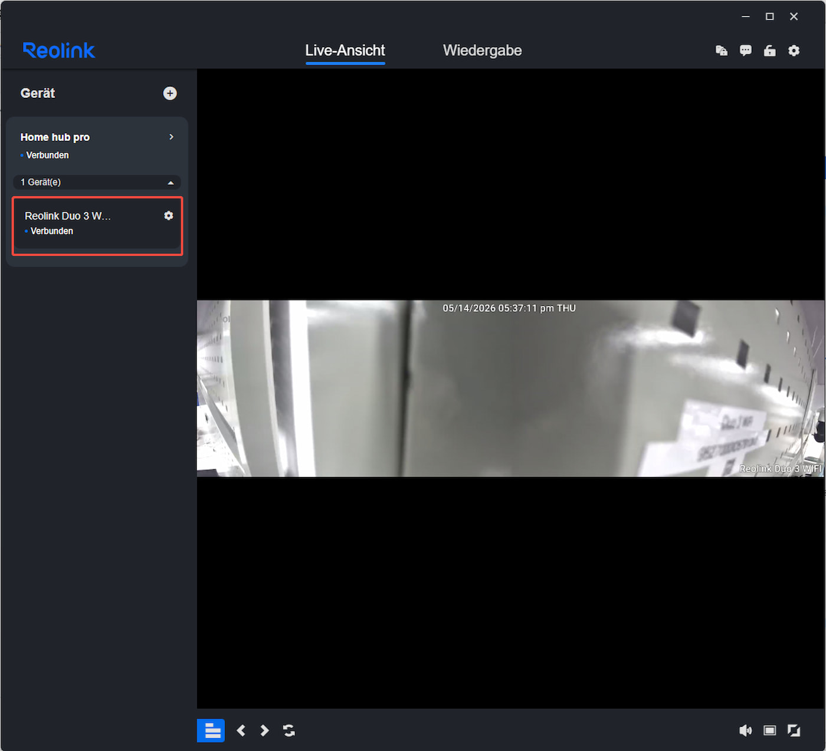Change the video aspect ratio icon
This screenshot has width=826, height=751.
770,730
